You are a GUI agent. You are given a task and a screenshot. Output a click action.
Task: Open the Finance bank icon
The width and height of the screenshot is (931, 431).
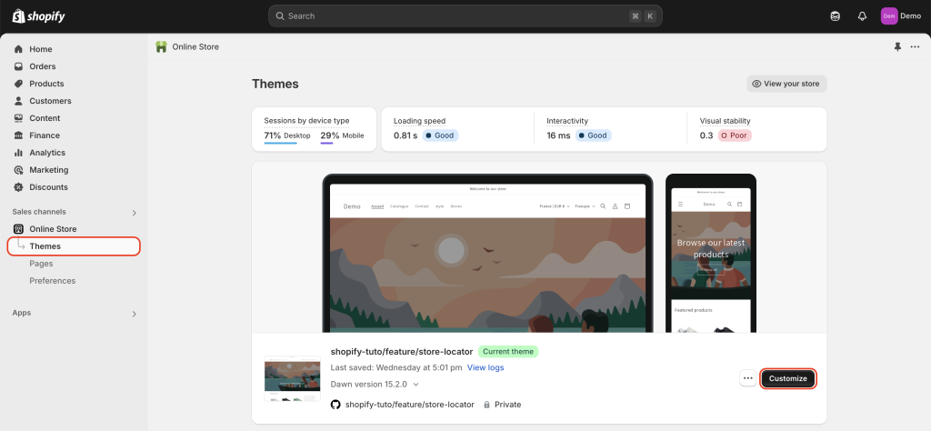pyautogui.click(x=18, y=135)
